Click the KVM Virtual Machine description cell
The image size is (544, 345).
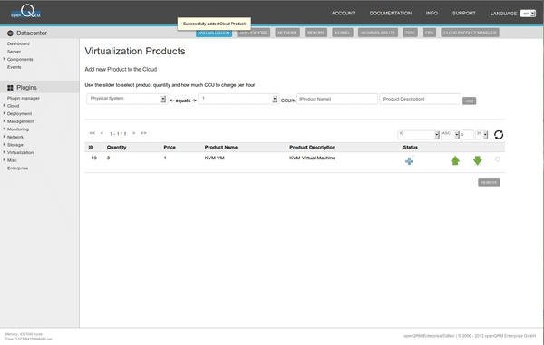(x=312, y=158)
